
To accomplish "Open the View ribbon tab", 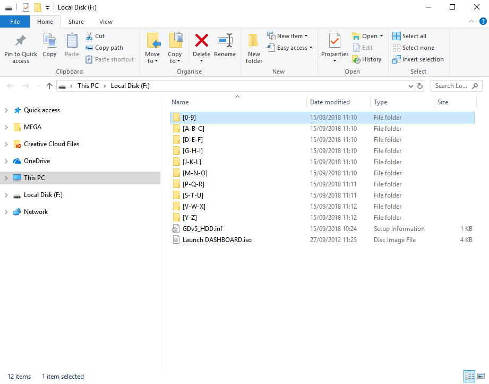I will [106, 22].
